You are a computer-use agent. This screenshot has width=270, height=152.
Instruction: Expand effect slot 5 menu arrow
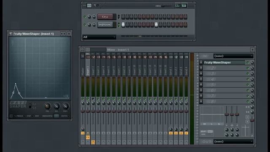click(x=201, y=84)
